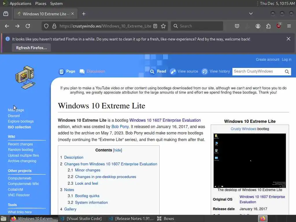Click What links here link

(20, 212)
